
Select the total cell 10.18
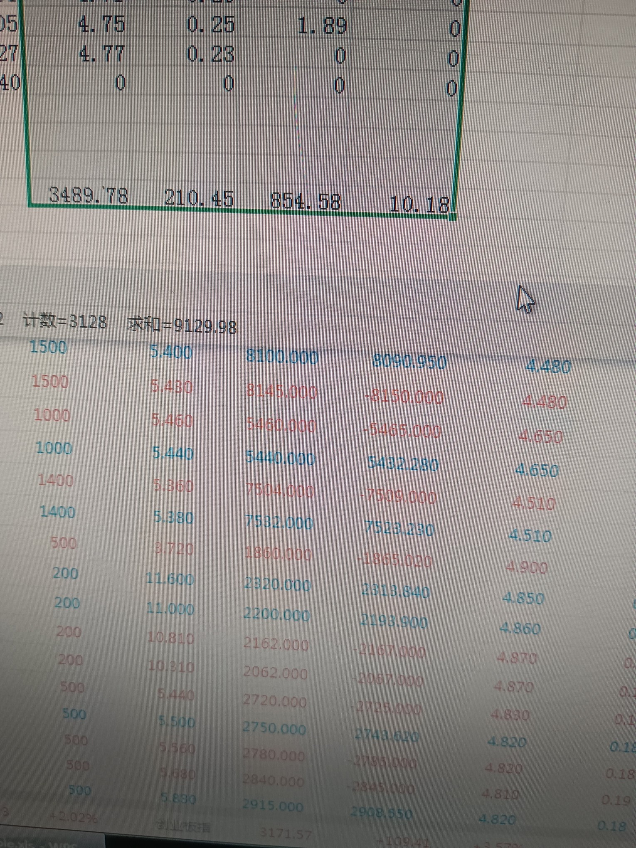point(419,204)
